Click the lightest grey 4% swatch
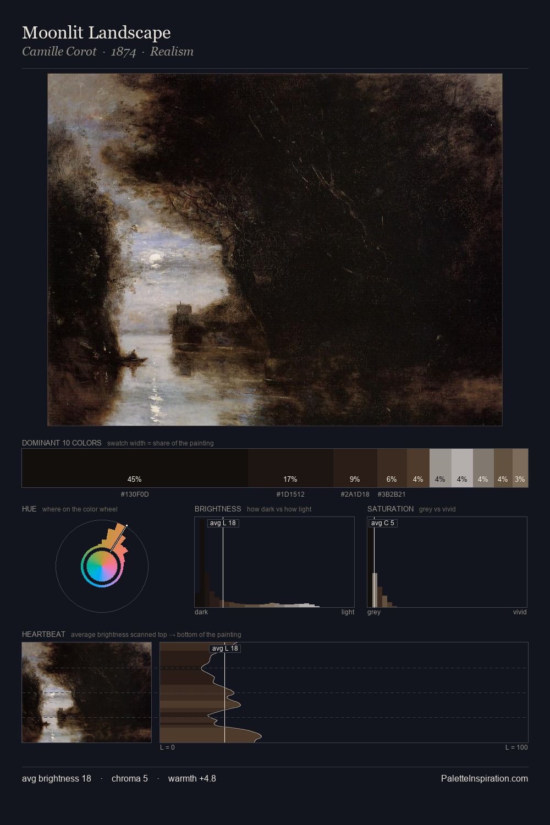Screen dimensions: 550x825 click(x=462, y=468)
